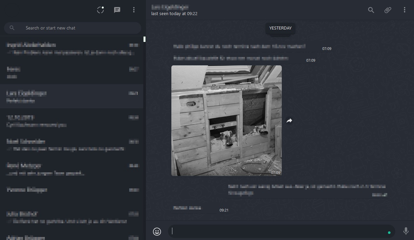
Task: Open the Status updates icon
Action: [100, 10]
